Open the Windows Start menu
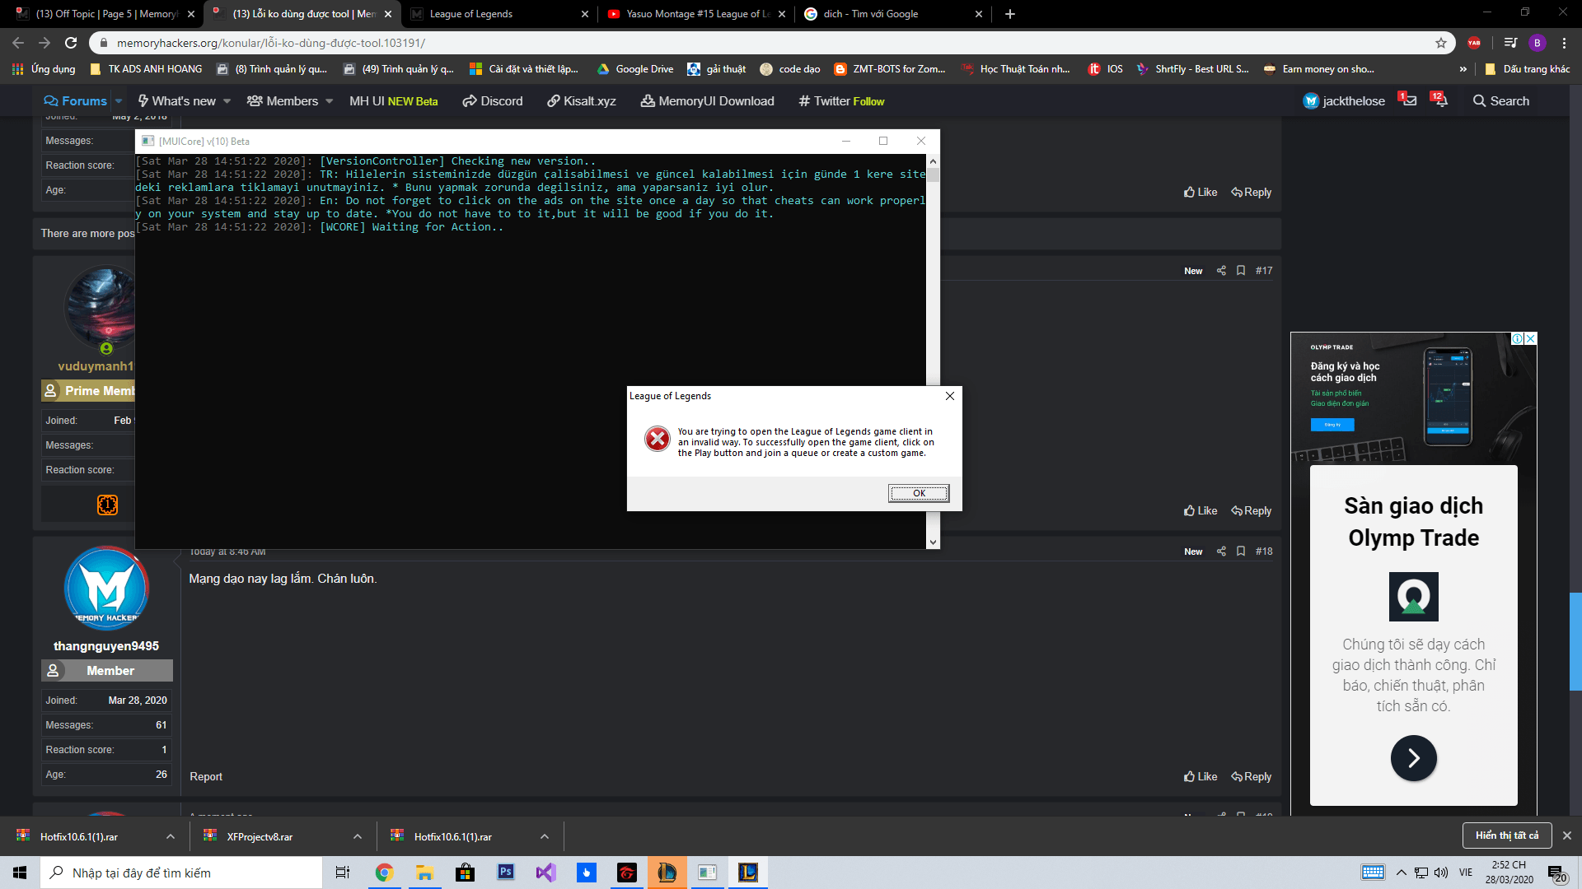 click(20, 873)
